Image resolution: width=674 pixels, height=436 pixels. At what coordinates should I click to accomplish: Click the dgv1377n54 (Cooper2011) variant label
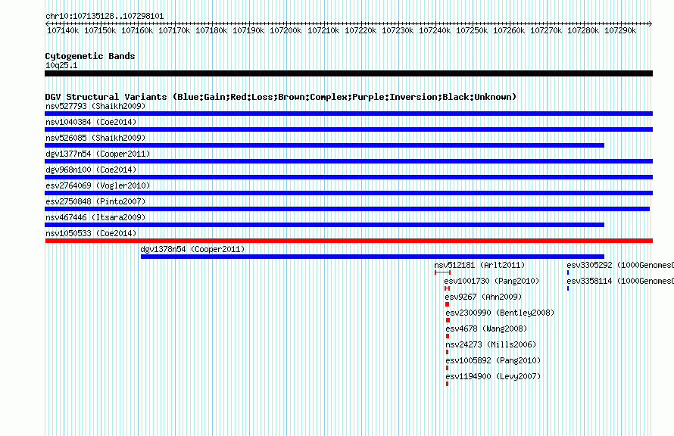pyautogui.click(x=98, y=154)
